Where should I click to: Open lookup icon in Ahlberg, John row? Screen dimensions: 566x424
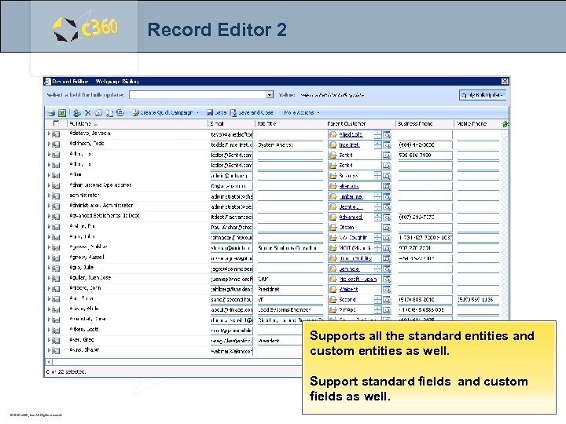(x=387, y=289)
